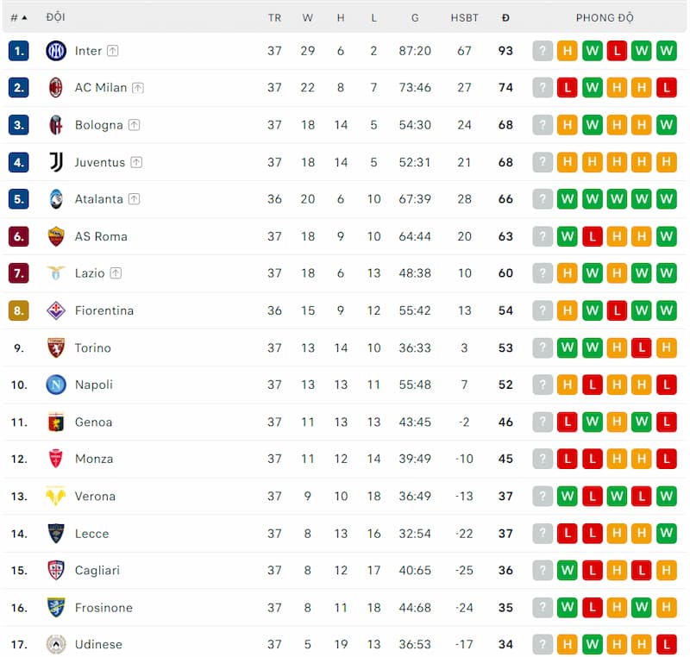This screenshot has height=657, width=690.
Task: Click the TR matches played column header
Action: (274, 17)
